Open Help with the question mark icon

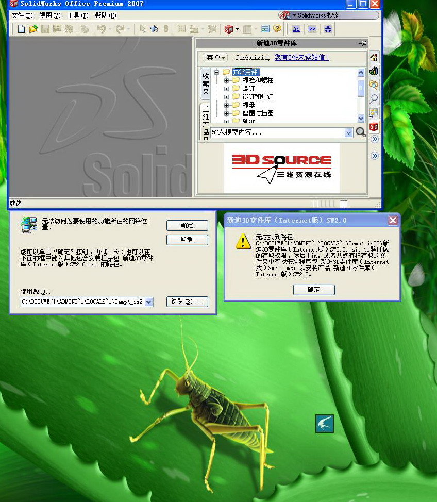(x=277, y=29)
